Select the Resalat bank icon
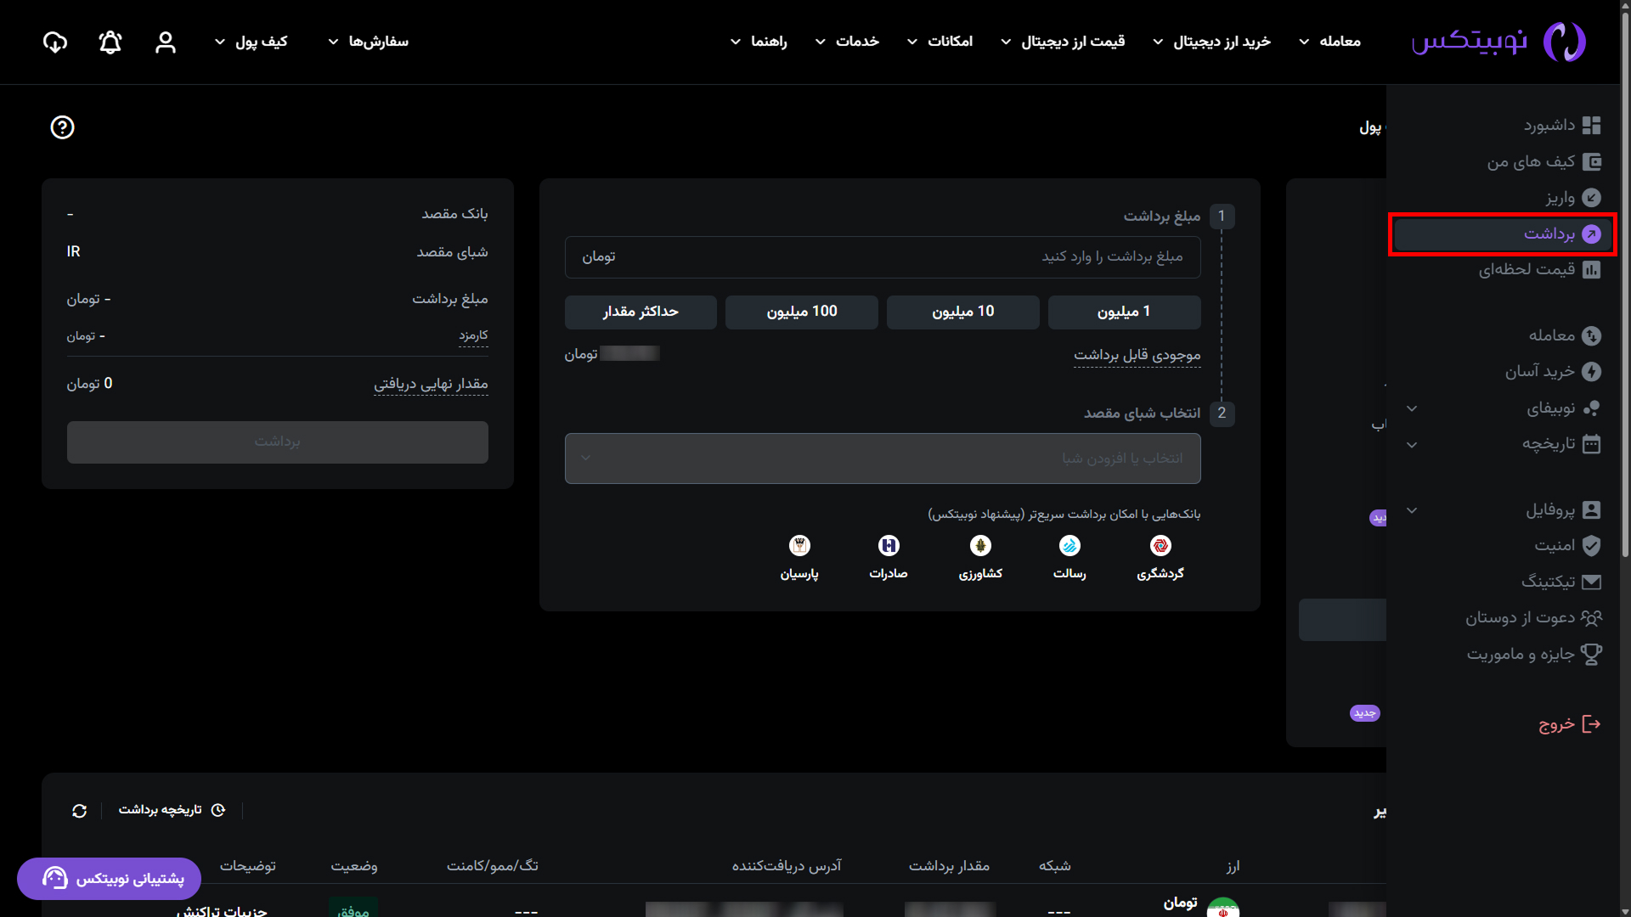Screen dimensions: 1631x917 [1069, 546]
